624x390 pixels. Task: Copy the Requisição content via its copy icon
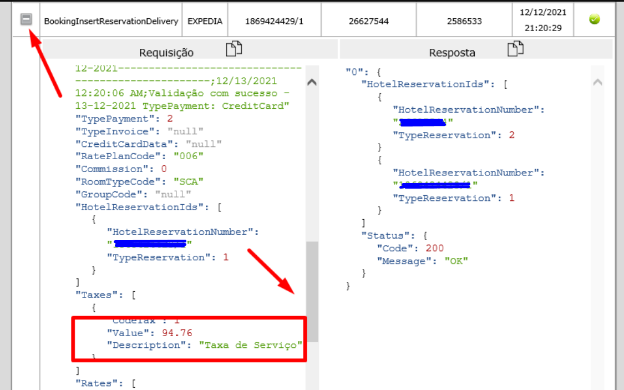(x=234, y=49)
